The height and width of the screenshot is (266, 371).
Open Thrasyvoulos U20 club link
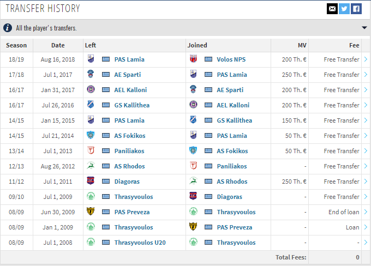point(140,243)
